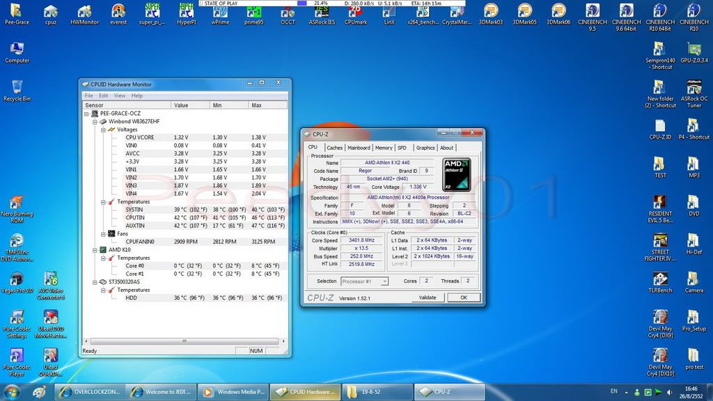Open the GPU-Z.0.3.4 desktop icon
713x401 pixels.
(x=694, y=52)
